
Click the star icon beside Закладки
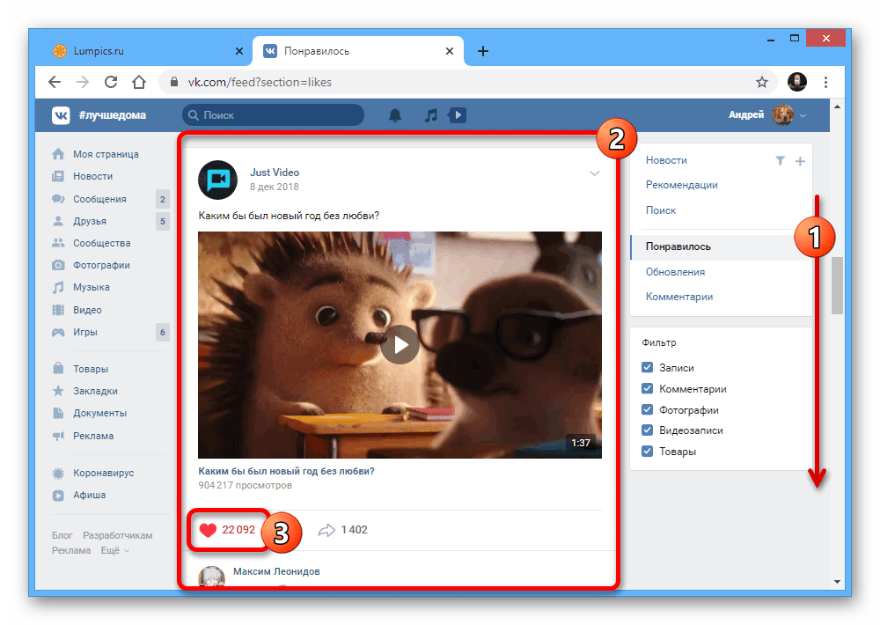(58, 391)
